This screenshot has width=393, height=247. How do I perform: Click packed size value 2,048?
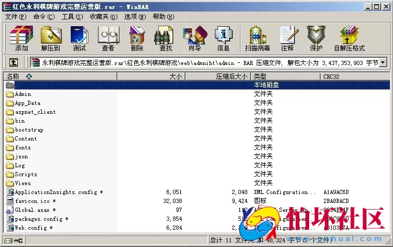(x=239, y=192)
